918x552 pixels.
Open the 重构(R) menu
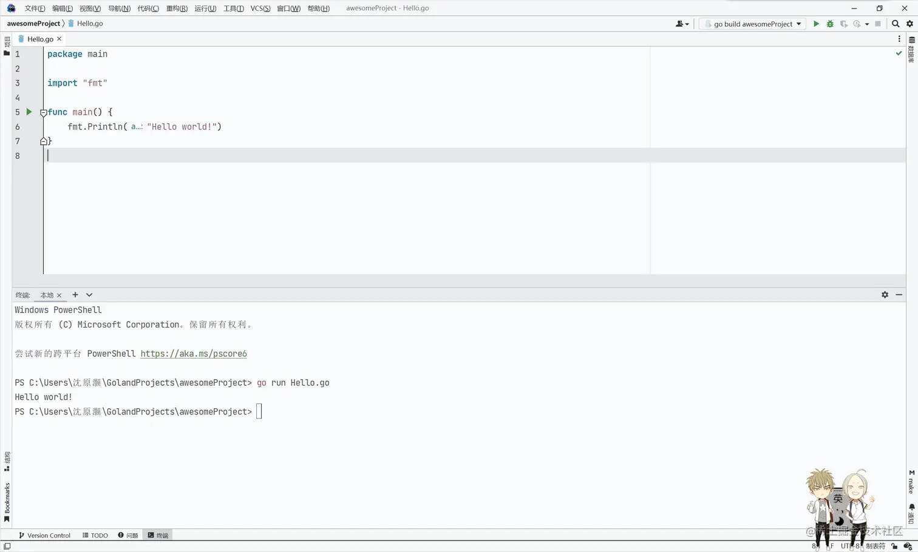(177, 8)
